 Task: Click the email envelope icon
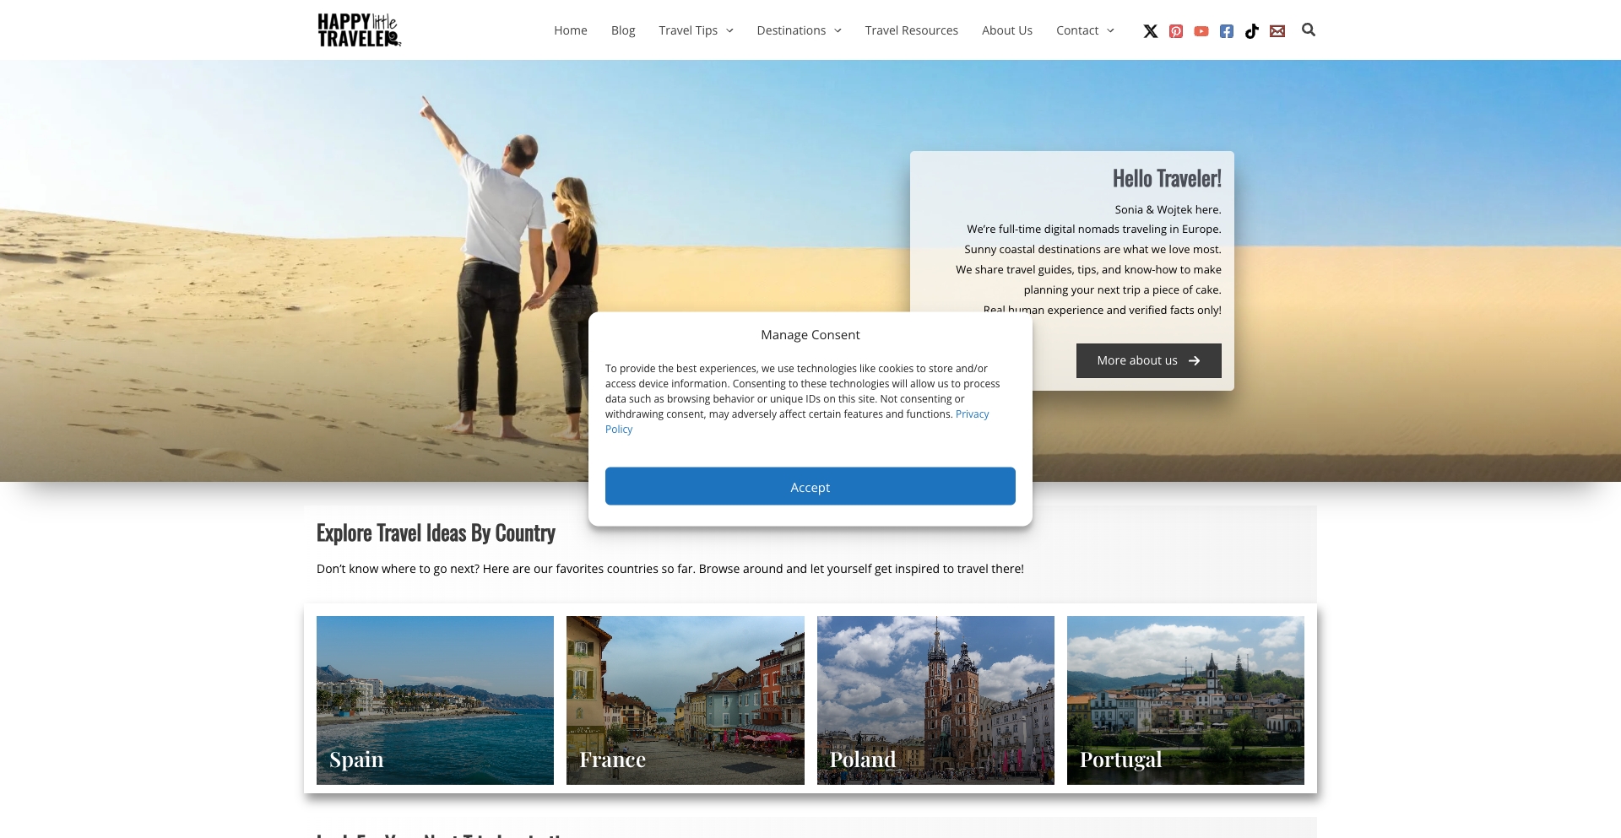point(1277,30)
